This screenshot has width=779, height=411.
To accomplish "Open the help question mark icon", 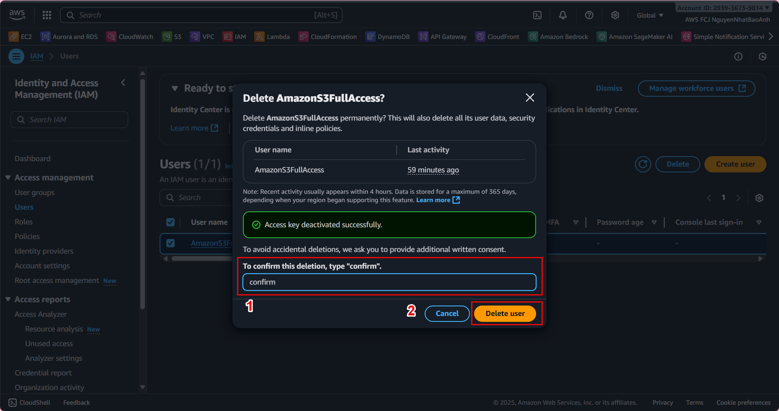I will click(589, 15).
